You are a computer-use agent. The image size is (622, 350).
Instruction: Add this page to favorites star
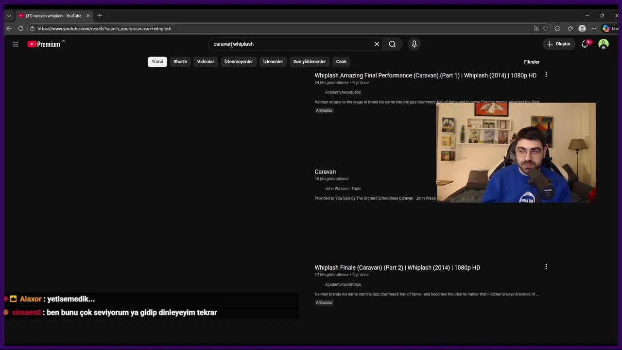click(x=546, y=29)
